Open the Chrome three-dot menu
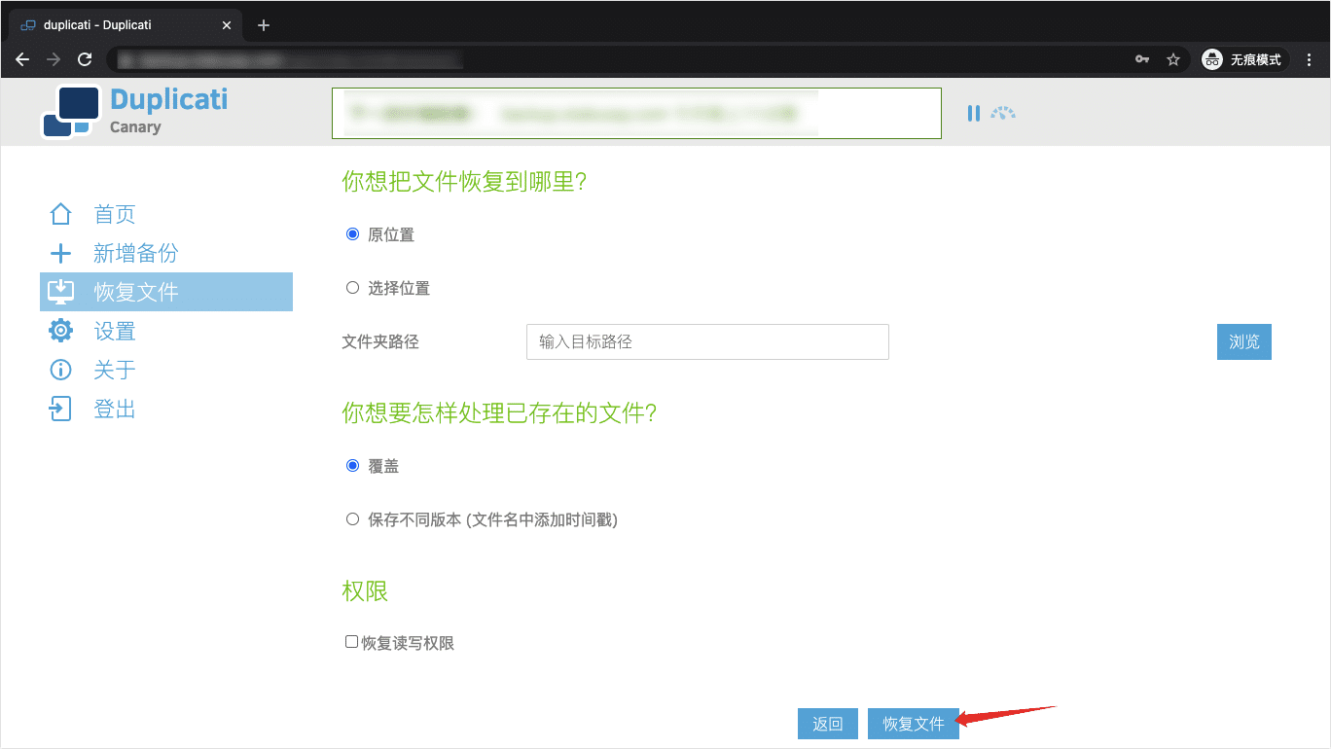 (1309, 59)
